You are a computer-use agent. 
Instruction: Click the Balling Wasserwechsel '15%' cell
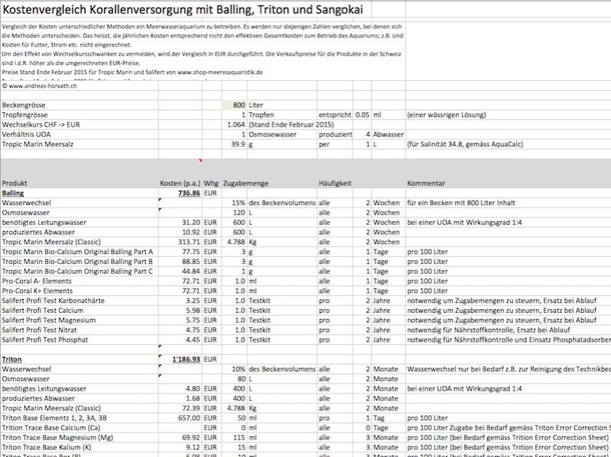tap(238, 203)
